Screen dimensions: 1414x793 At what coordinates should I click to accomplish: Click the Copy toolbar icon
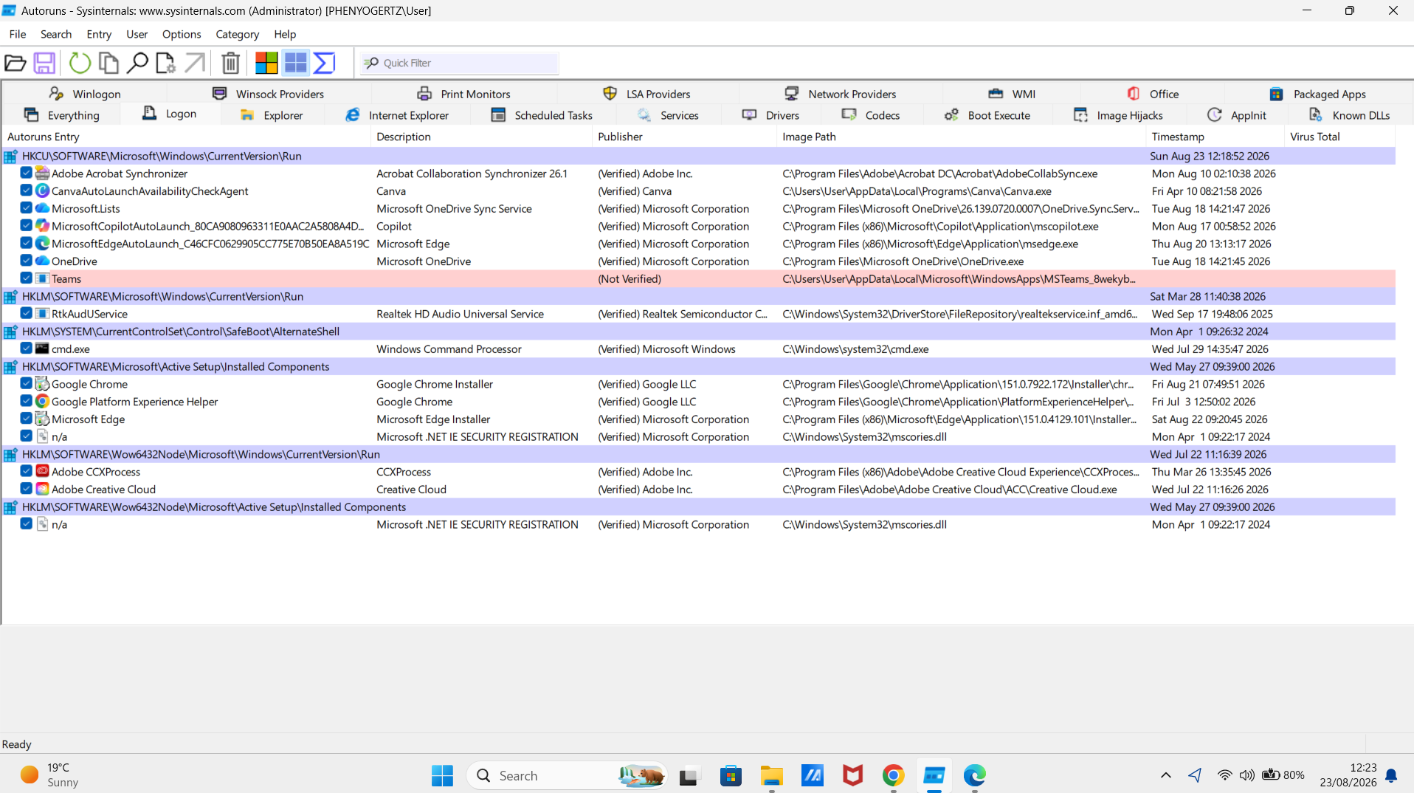click(x=108, y=63)
